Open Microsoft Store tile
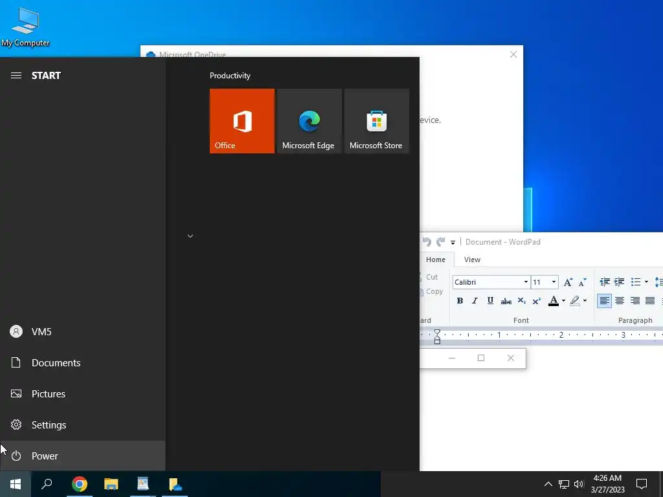Viewport: 663px width, 497px height. point(377,121)
